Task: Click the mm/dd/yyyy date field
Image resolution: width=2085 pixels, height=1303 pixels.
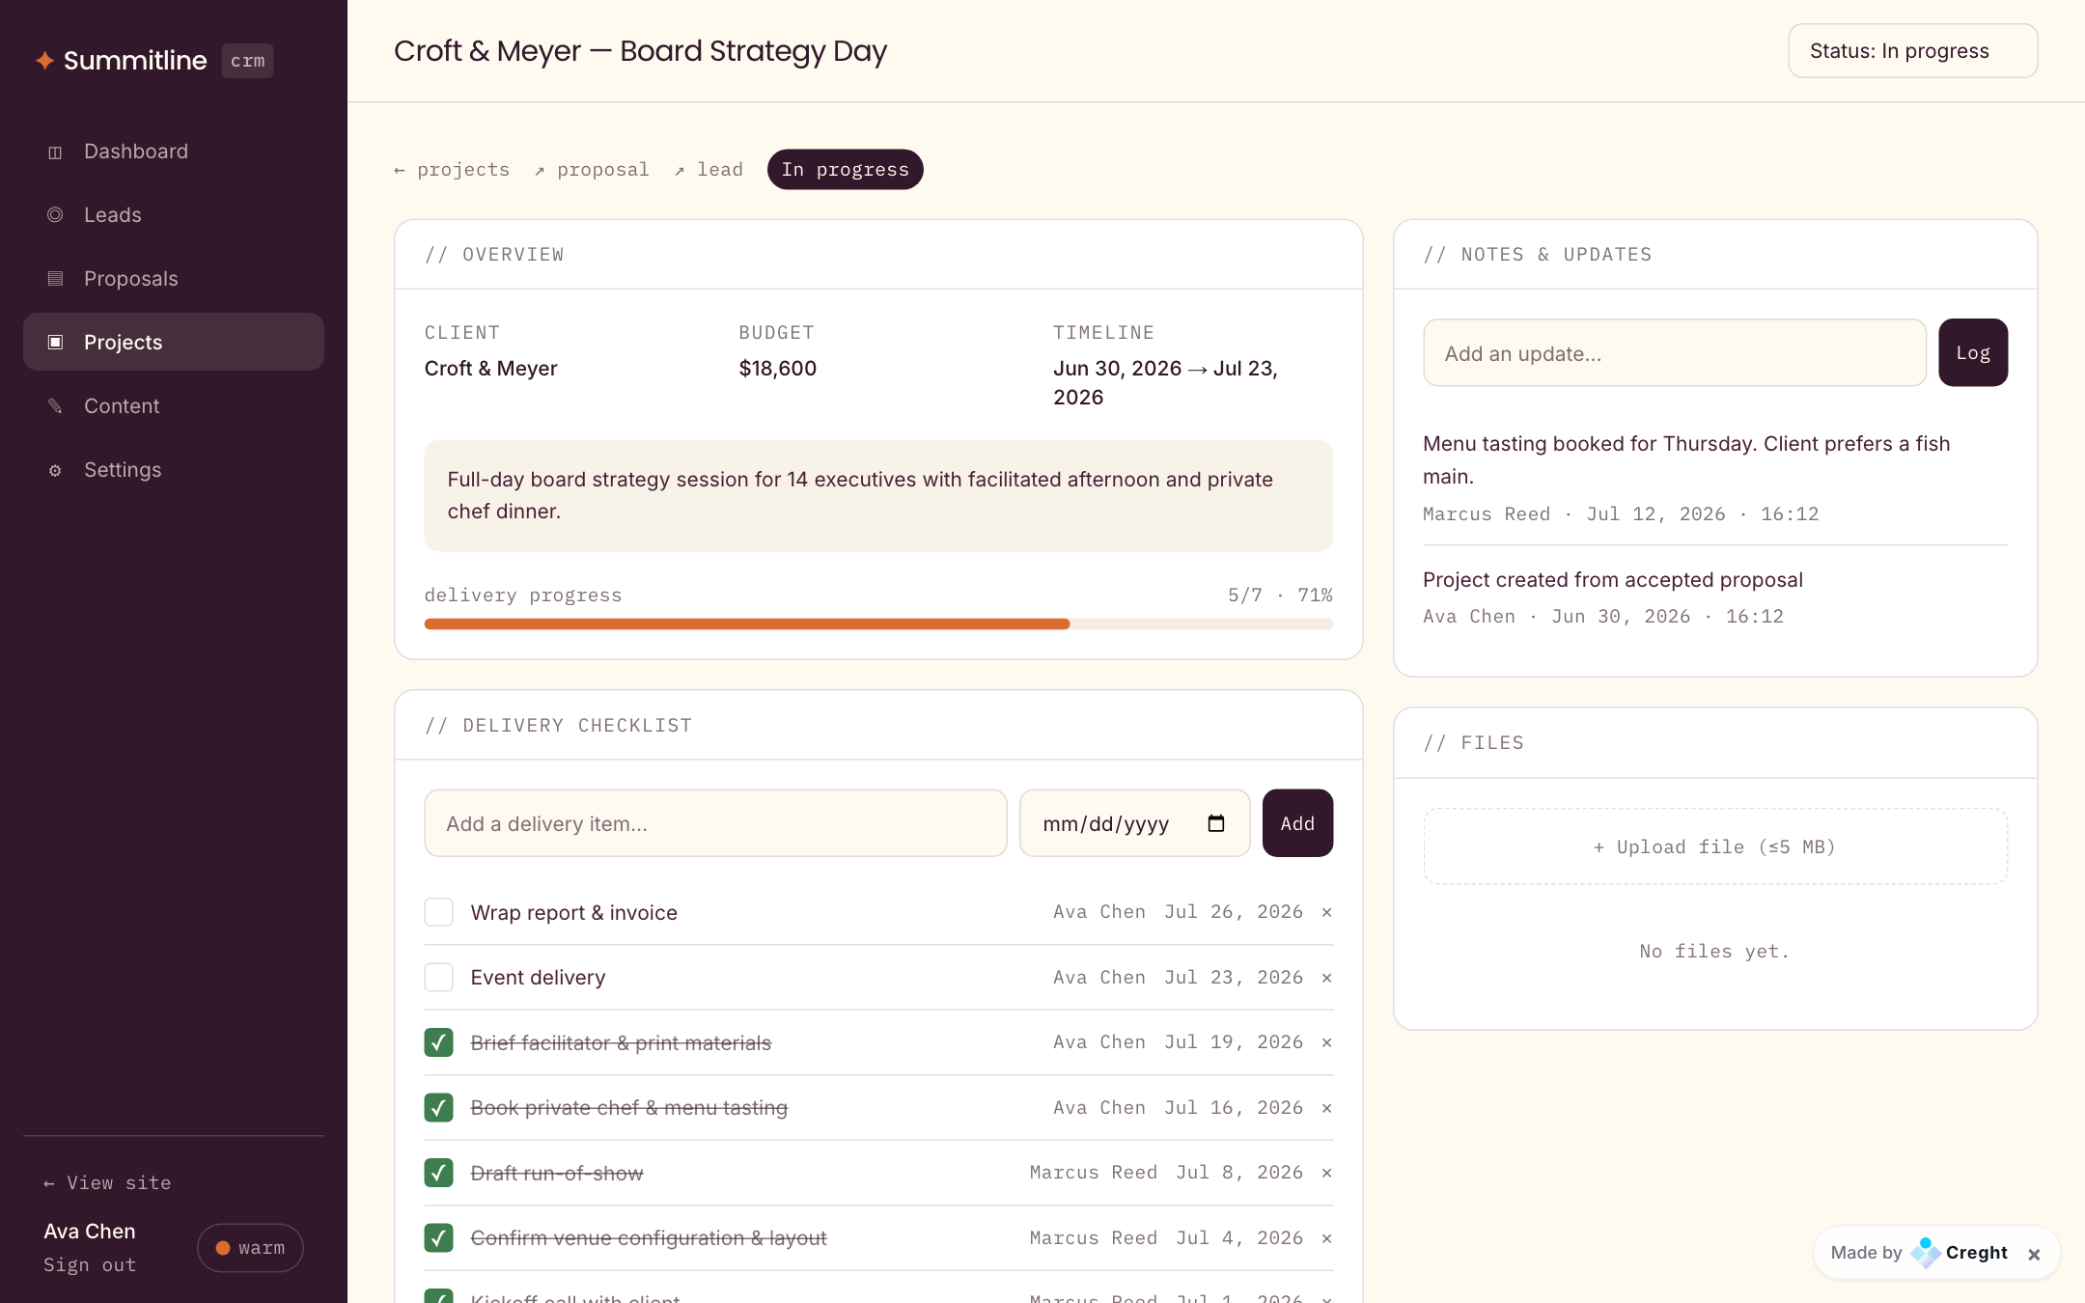Action: coord(1134,823)
